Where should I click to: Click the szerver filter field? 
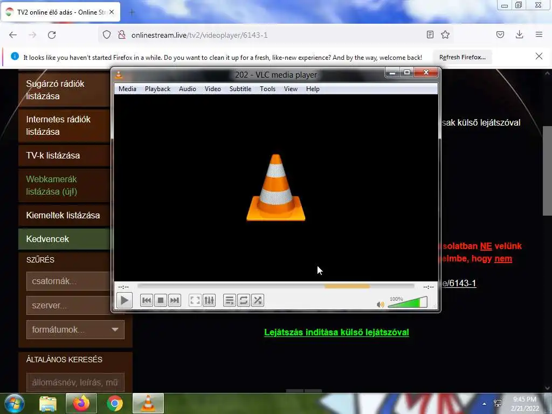click(68, 305)
